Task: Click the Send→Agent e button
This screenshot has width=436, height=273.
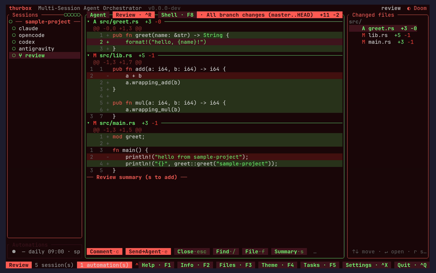Action: click(148, 252)
